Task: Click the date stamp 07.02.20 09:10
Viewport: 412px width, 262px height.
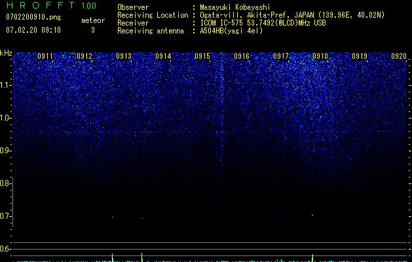Action: [33, 30]
